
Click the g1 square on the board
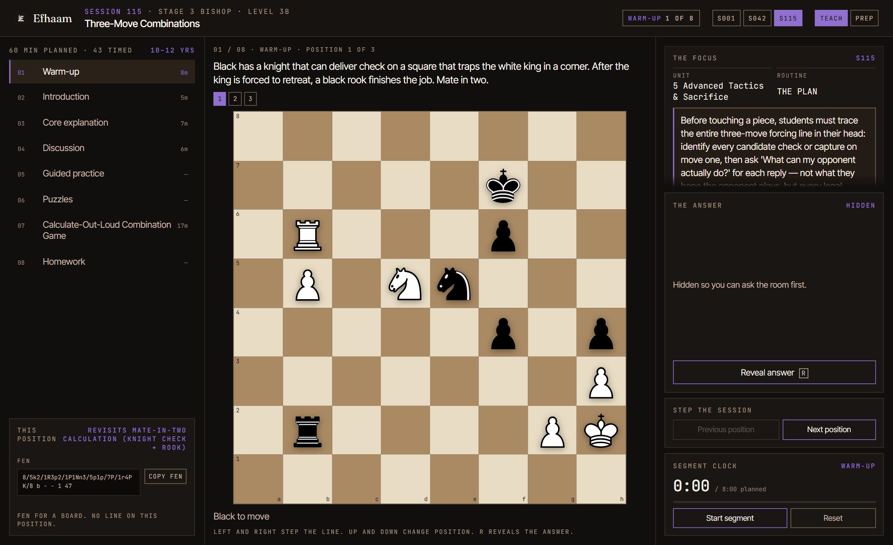[552, 479]
